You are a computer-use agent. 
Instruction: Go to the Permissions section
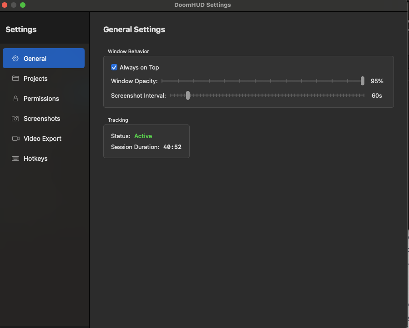44,99
